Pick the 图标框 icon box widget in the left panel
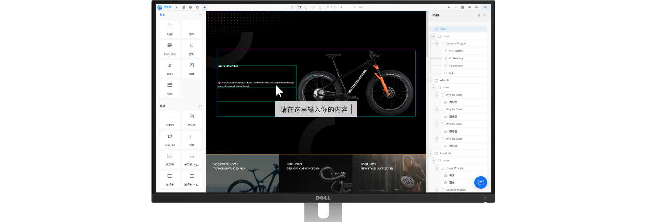 (192, 120)
